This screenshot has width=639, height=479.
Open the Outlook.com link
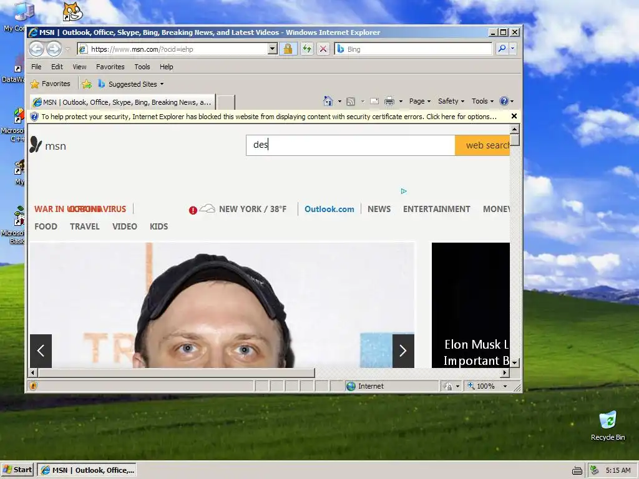click(x=329, y=210)
